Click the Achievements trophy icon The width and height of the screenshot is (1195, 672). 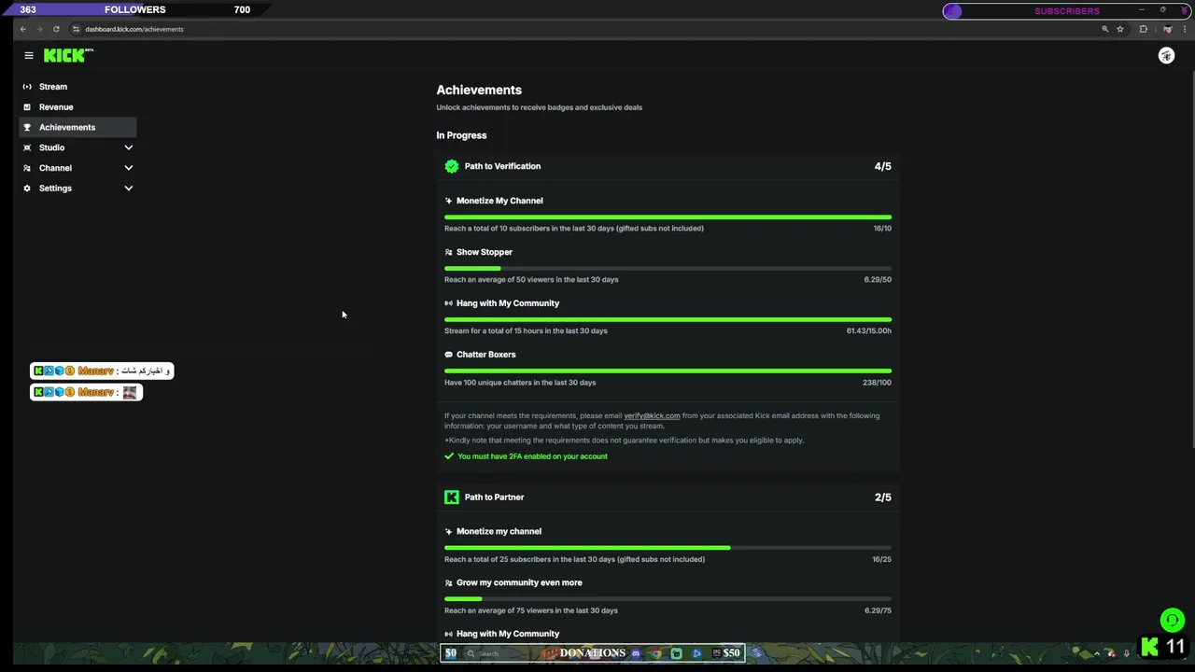pos(27,127)
